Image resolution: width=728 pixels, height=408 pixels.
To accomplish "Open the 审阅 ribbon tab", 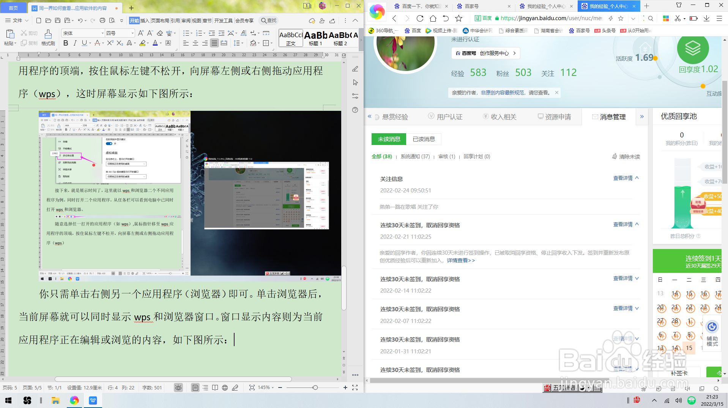I will click(186, 20).
